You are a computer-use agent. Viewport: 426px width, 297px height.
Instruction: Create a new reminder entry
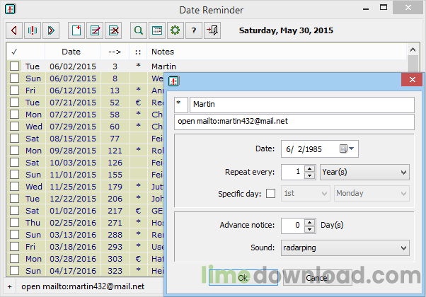76,30
